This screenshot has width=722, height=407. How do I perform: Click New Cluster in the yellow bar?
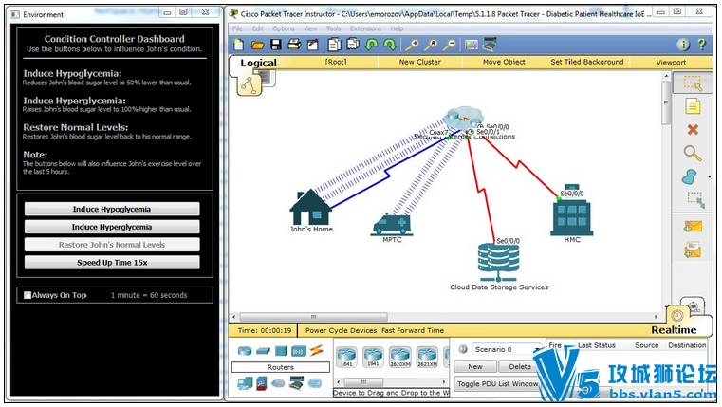pos(420,62)
